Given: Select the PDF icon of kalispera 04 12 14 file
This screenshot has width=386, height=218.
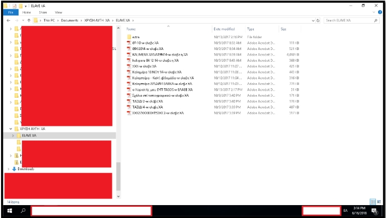Looking at the screenshot, I should point(129,60).
